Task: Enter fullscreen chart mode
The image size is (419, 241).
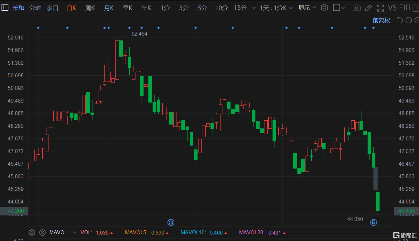Action: point(381,8)
